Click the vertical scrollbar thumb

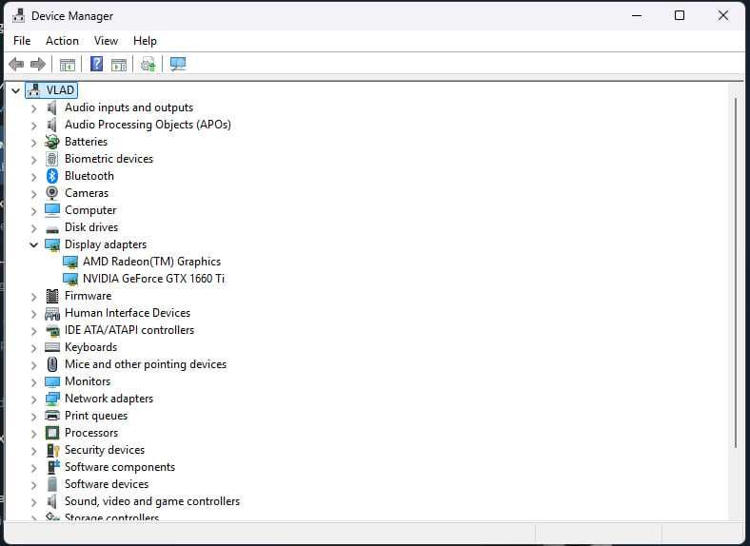click(x=736, y=273)
